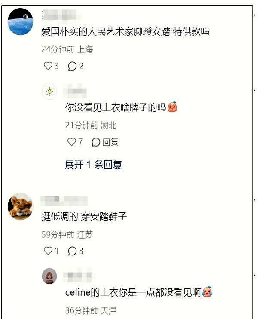Click blurred username above 你没看见 reply
This screenshot has height=319, width=257.
click(75, 91)
